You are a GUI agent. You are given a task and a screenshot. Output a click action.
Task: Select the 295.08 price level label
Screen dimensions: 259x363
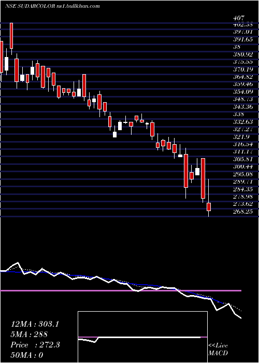pyautogui.click(x=243, y=174)
